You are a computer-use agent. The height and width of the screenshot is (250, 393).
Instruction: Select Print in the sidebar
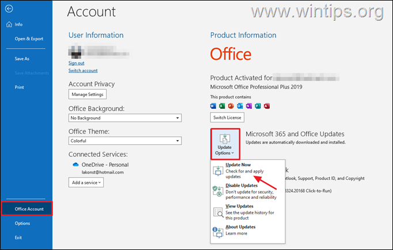(x=19, y=87)
